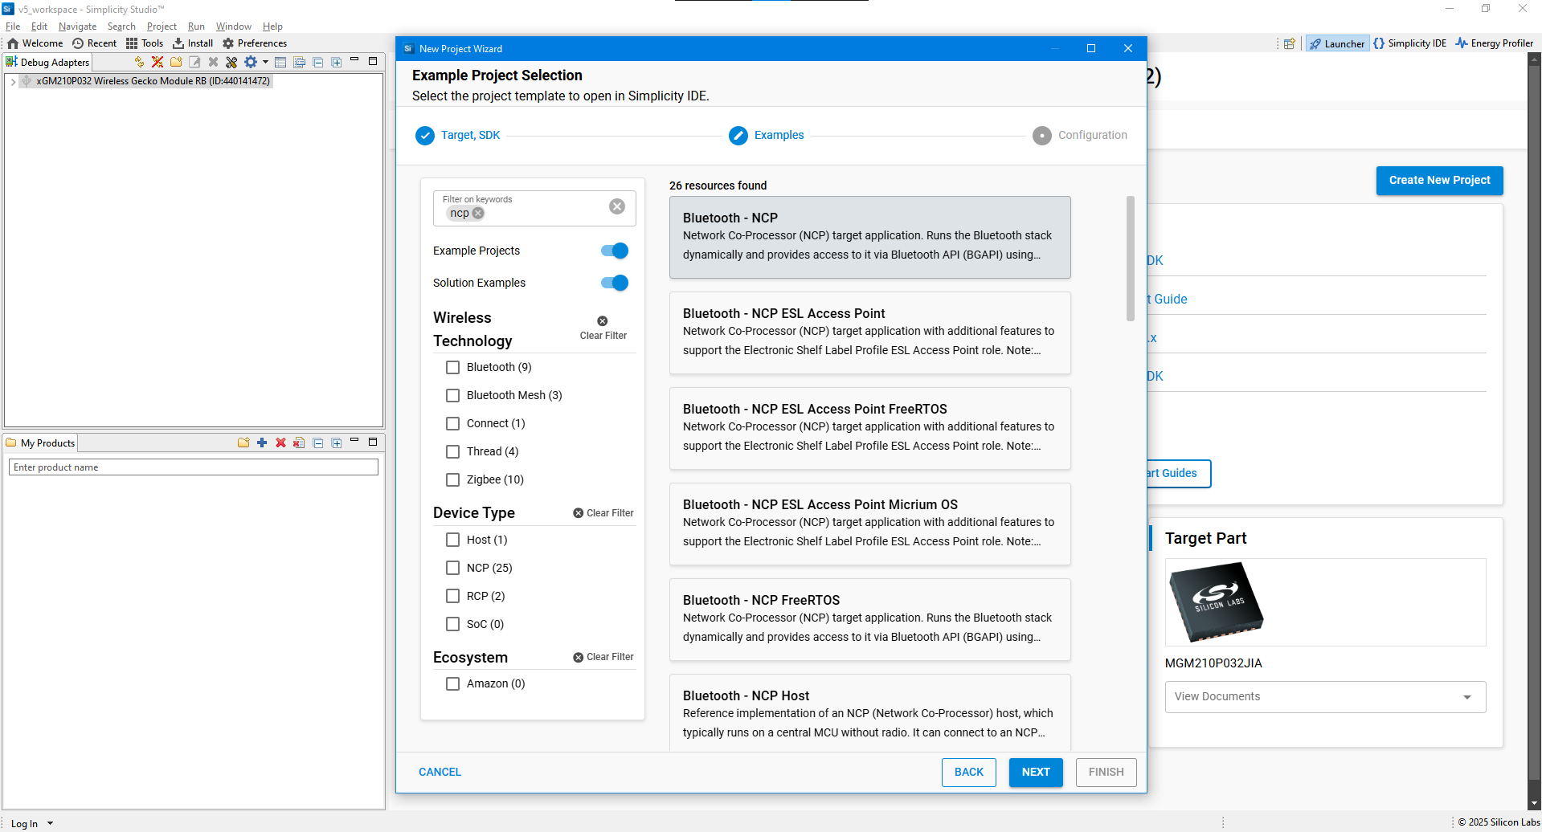The width and height of the screenshot is (1542, 832).
Task: Toggle the Solution Examples switch
Action: coord(615,283)
